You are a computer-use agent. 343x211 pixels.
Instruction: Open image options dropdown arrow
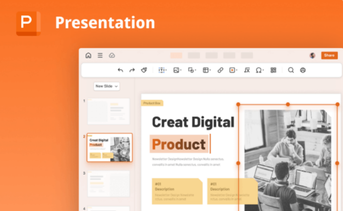click(181, 70)
